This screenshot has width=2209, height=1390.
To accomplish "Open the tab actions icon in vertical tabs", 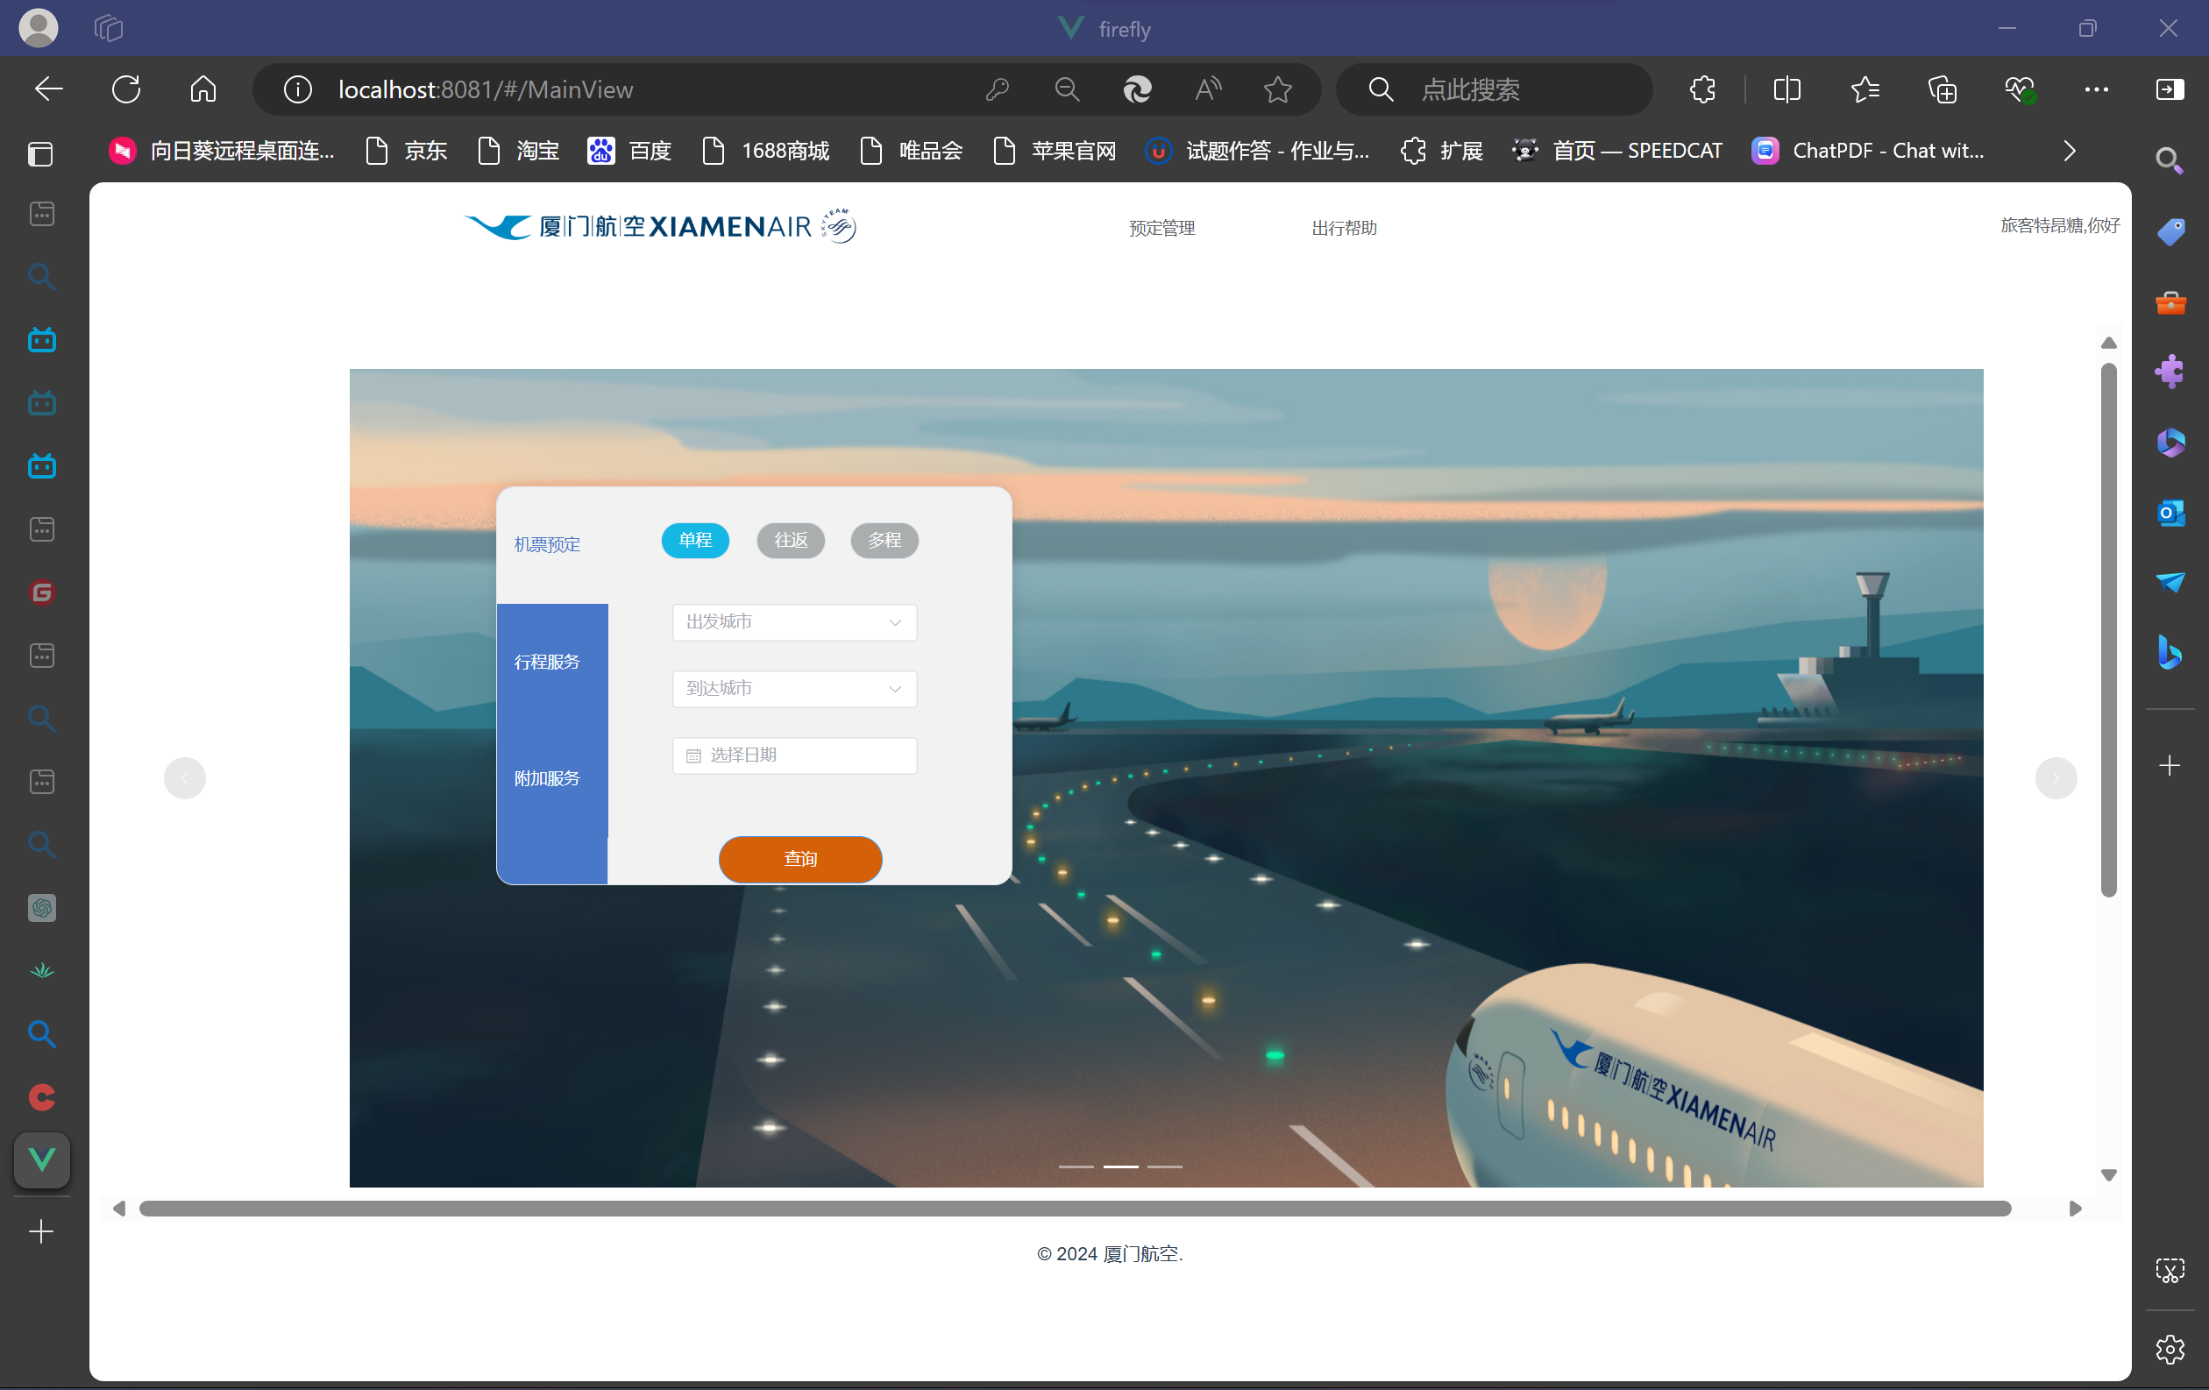I will click(x=41, y=153).
